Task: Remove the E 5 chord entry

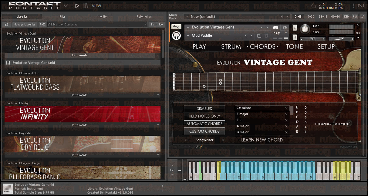Action: click(x=286, y=120)
